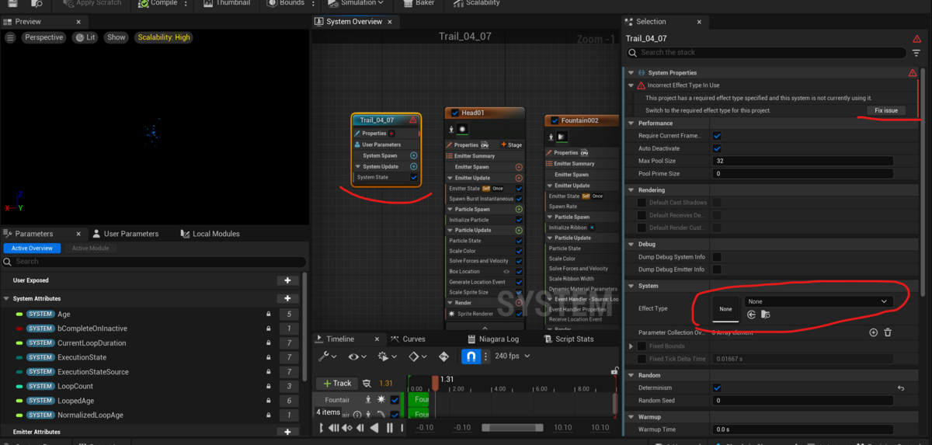The height and width of the screenshot is (445, 932).
Task: Add a renderer to Head01 Render
Action: (x=519, y=303)
